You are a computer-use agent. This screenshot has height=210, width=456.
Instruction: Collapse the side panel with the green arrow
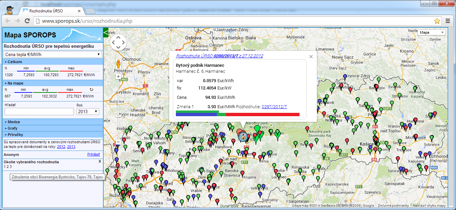[x=106, y=32]
